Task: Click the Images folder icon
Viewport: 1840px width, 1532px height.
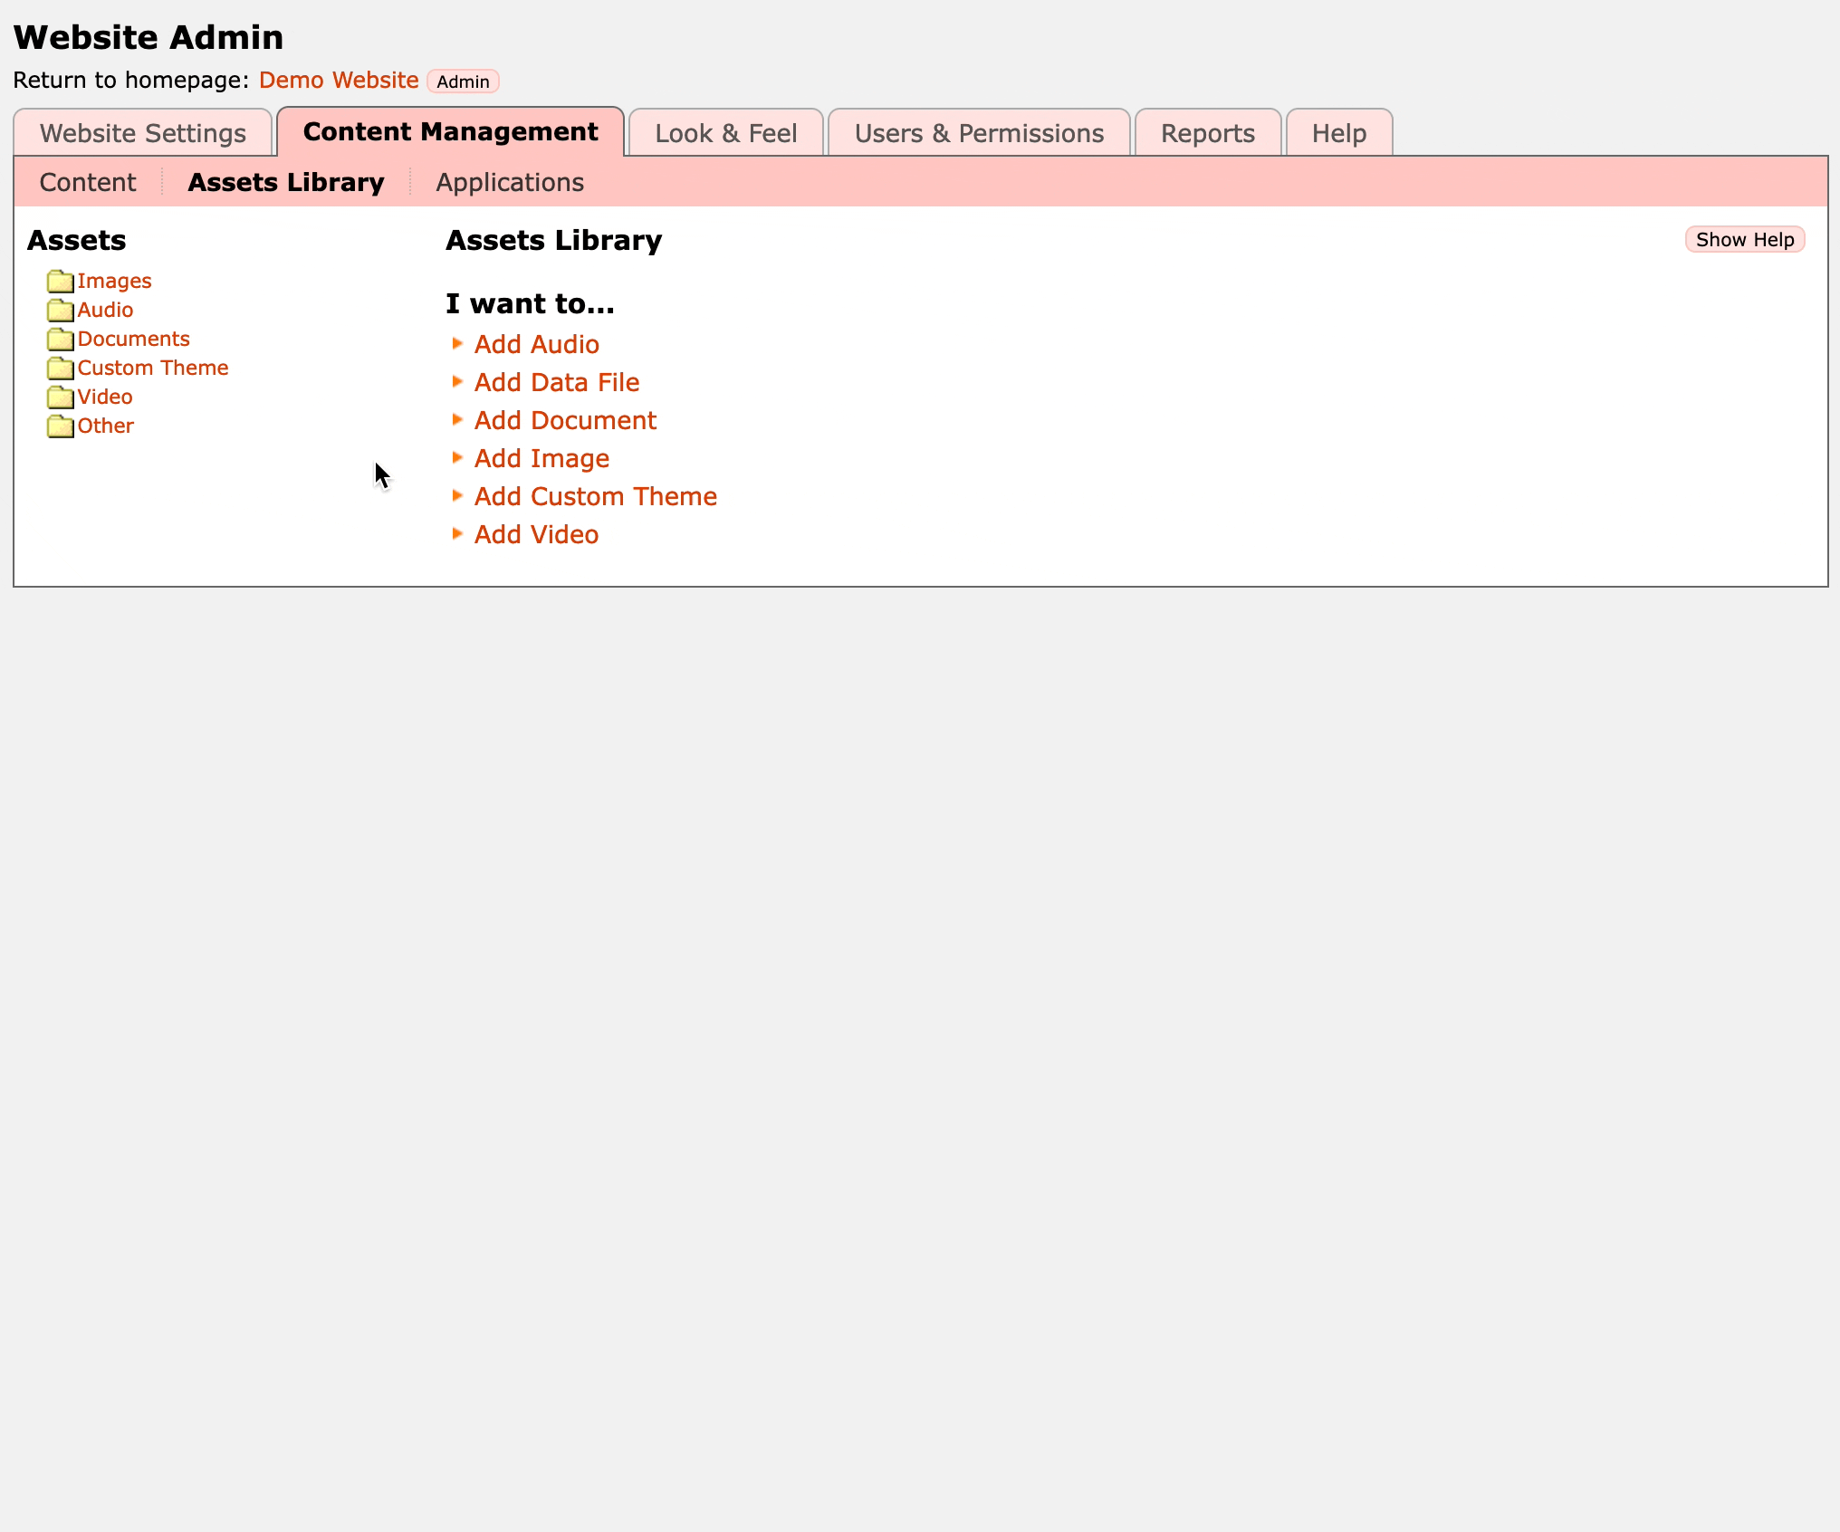Action: coord(60,282)
